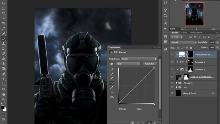Select the Camadas tab
Viewport: 220px width, 124px height.
(x=174, y=33)
